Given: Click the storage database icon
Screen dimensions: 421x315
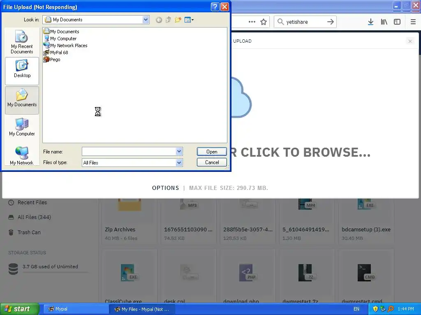Looking at the screenshot, I should pyautogui.click(x=13, y=269).
